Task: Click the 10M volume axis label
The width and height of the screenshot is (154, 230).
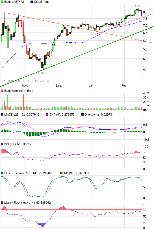Action: 146,106
